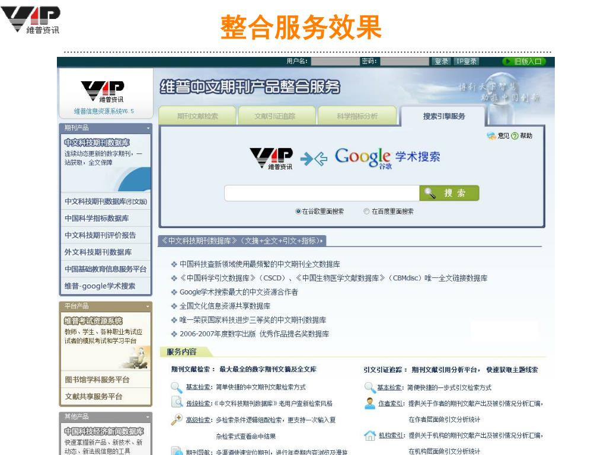Click the 登录 button
607x455 pixels.
pyautogui.click(x=441, y=62)
